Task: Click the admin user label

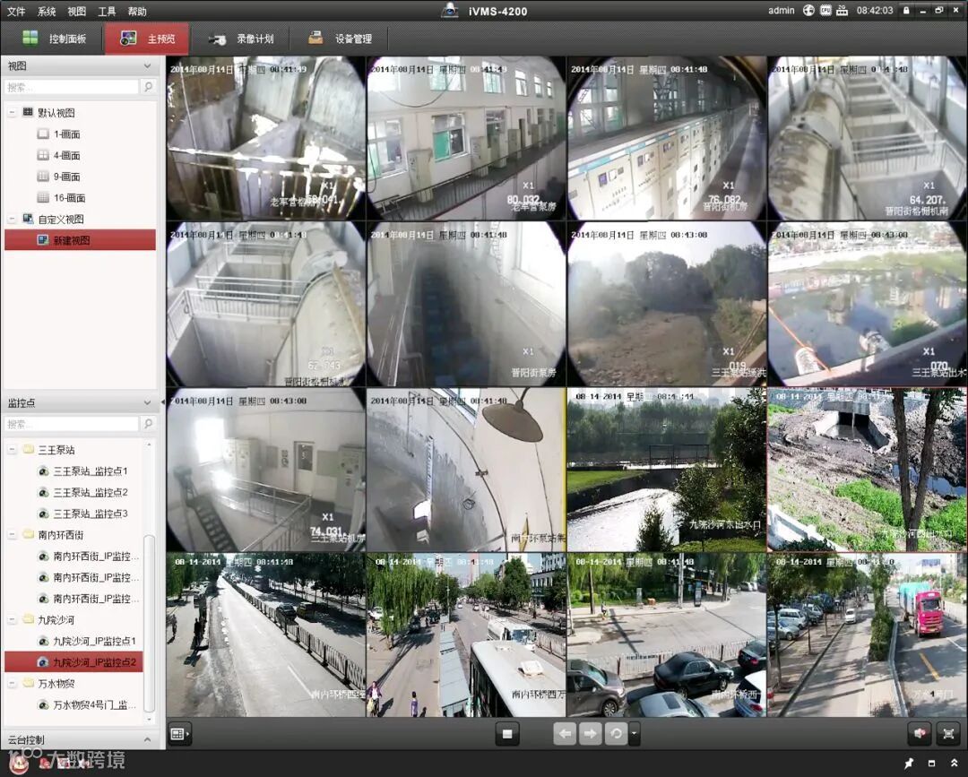Action: (781, 11)
